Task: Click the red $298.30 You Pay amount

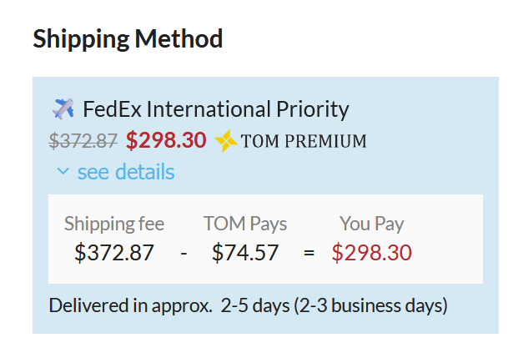Action: (372, 252)
